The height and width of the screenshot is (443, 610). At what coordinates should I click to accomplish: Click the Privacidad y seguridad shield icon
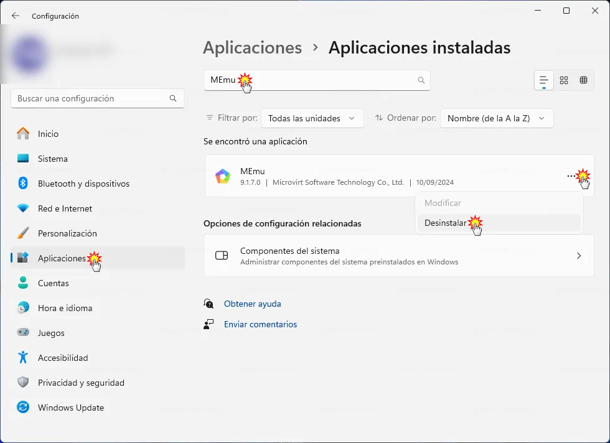(23, 382)
